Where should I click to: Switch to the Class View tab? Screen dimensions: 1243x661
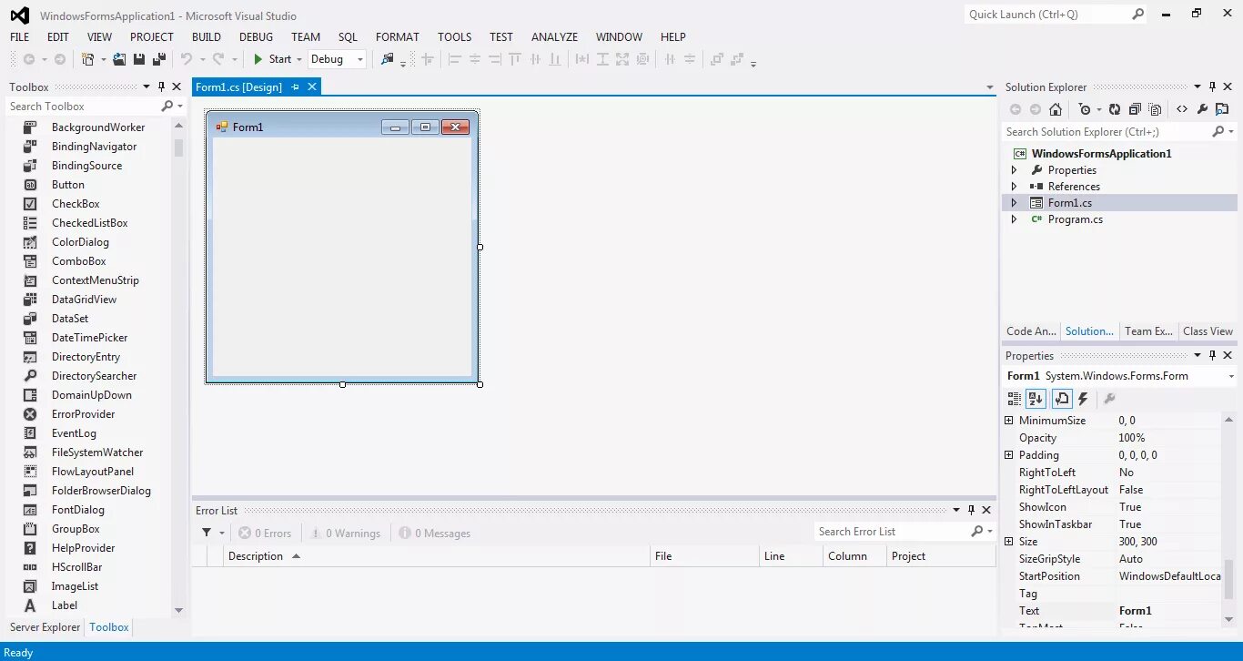coord(1208,331)
